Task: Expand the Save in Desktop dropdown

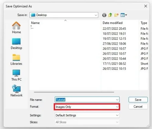Action: click(x=64, y=15)
